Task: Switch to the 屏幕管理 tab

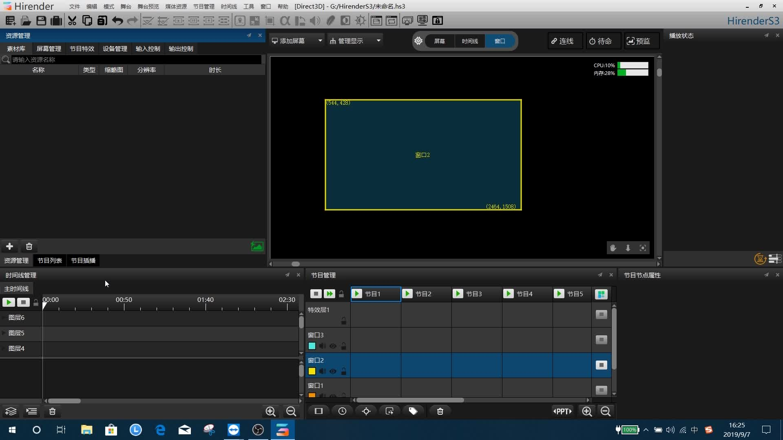Action: pyautogui.click(x=49, y=48)
